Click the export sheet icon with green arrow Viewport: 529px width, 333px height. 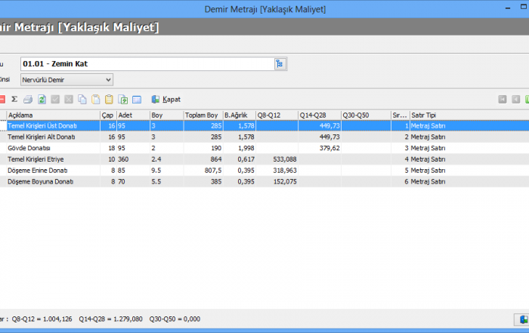pos(122,99)
